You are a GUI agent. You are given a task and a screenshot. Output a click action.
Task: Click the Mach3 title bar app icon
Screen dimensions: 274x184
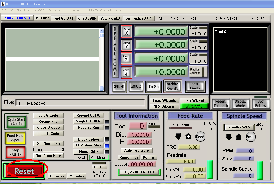[3, 4]
